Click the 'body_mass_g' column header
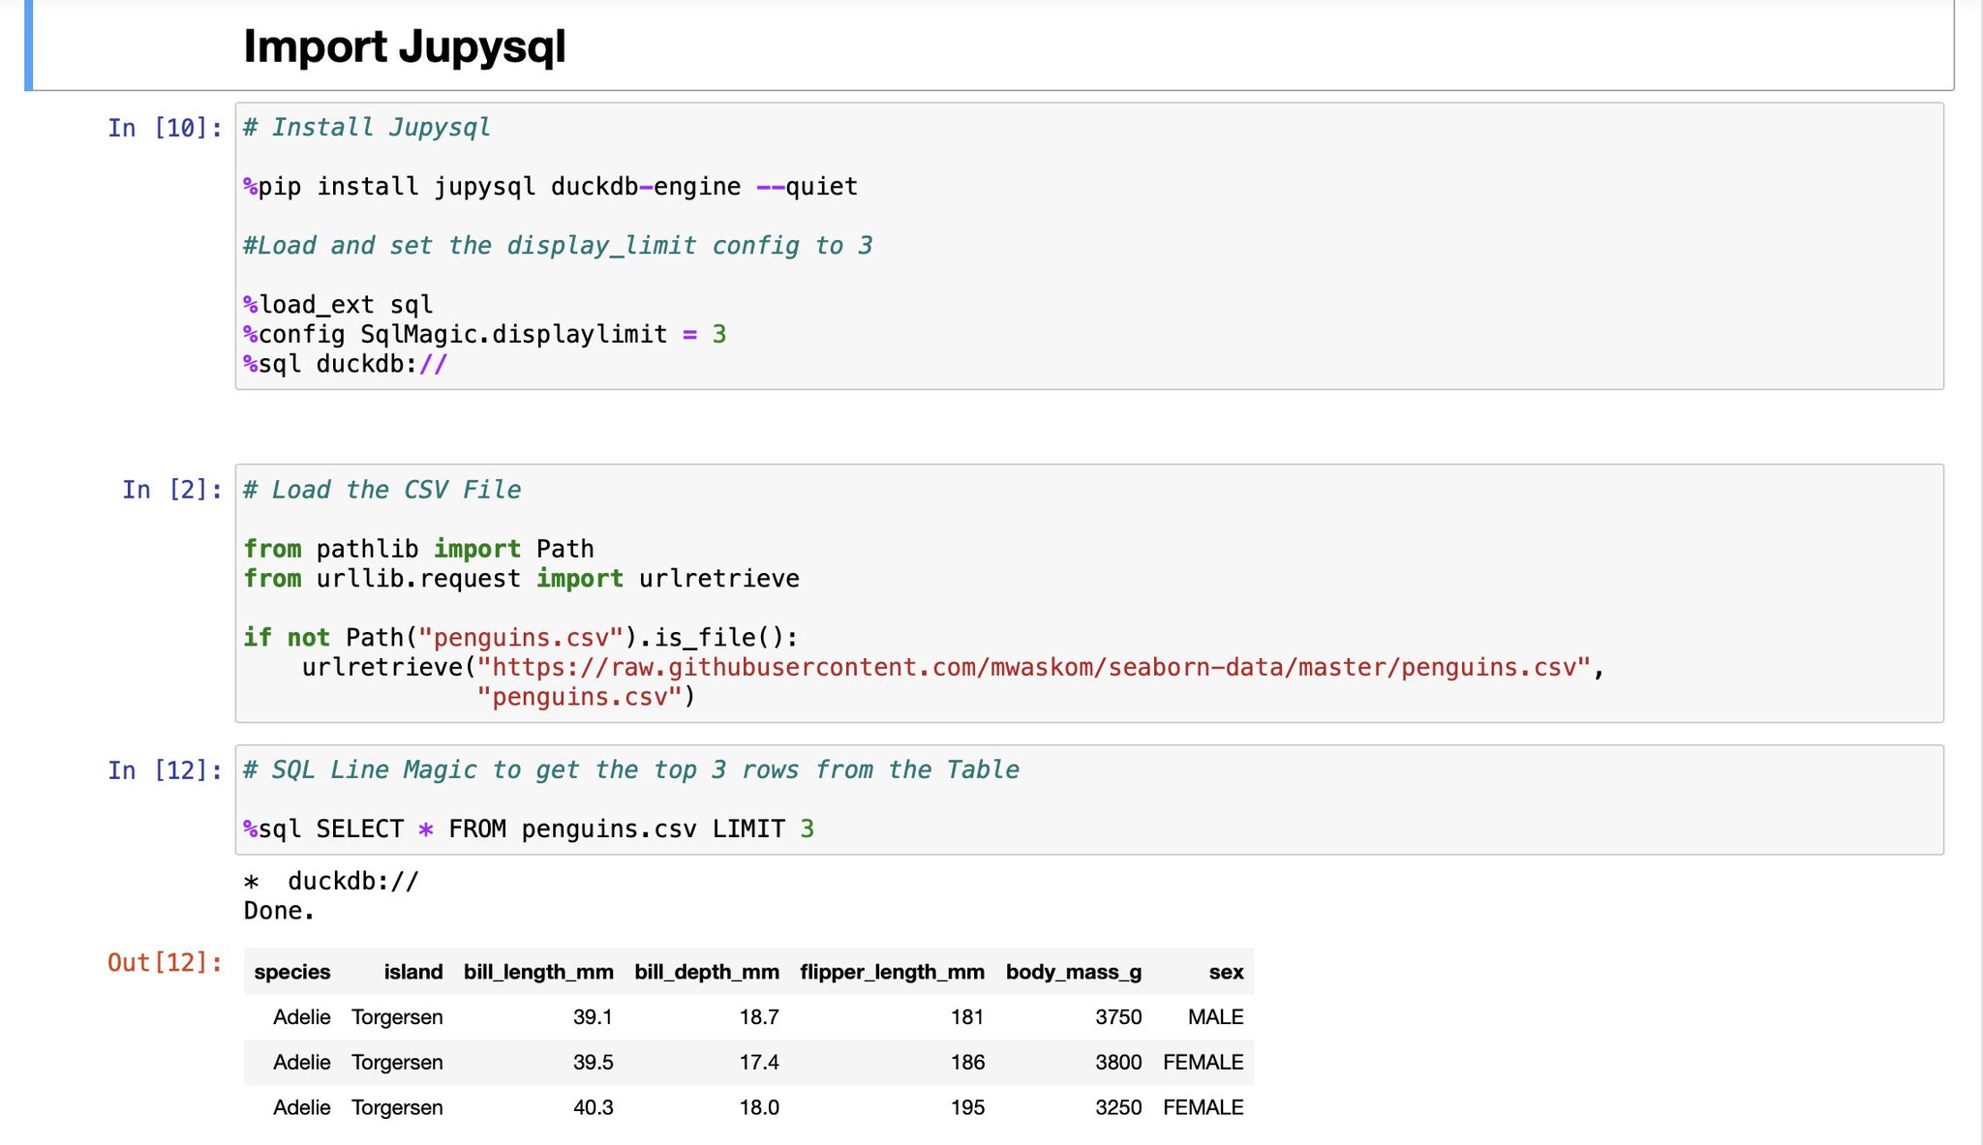This screenshot has width=1983, height=1145. [1074, 972]
